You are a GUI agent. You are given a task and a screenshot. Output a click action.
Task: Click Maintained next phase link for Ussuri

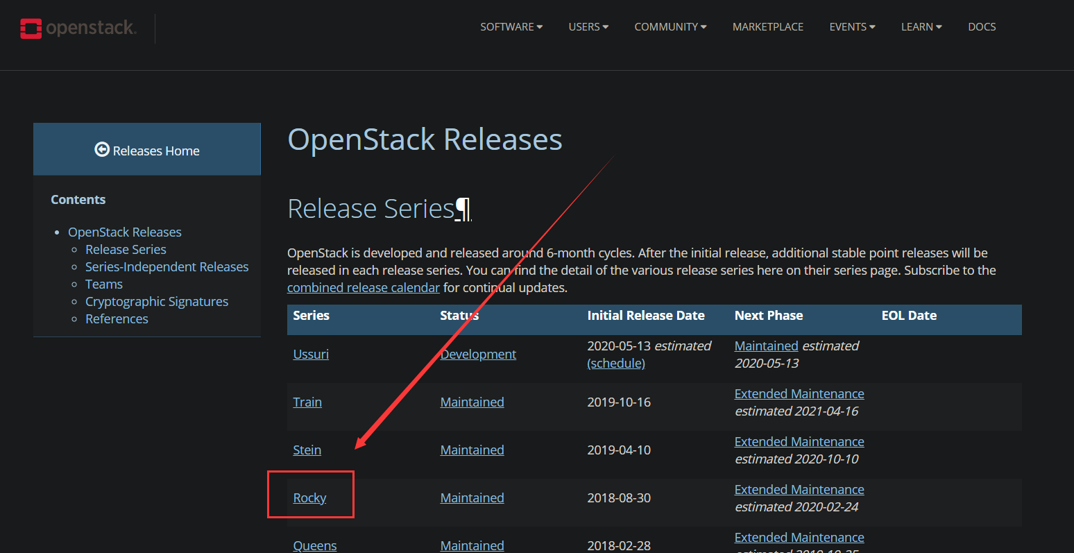[767, 346]
